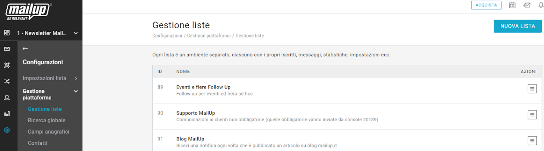Open the calendar icon in top bar
Viewport: 544px width, 151px height.
tap(512, 5)
